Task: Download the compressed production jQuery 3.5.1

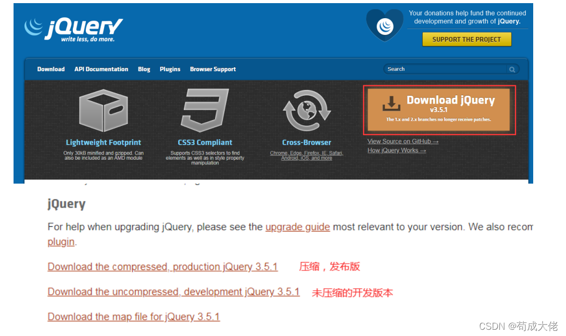Action: (162, 267)
